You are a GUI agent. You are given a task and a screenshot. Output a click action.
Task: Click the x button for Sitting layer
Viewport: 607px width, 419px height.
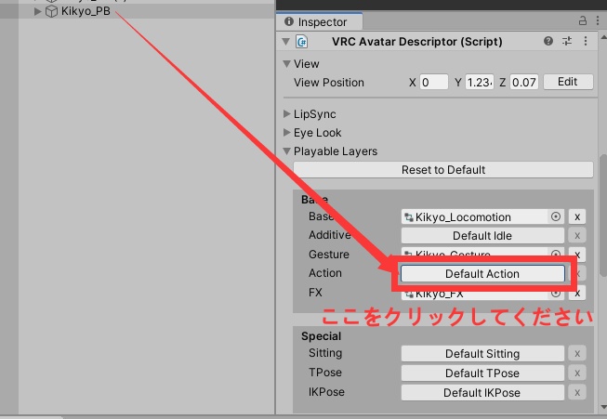click(x=577, y=354)
